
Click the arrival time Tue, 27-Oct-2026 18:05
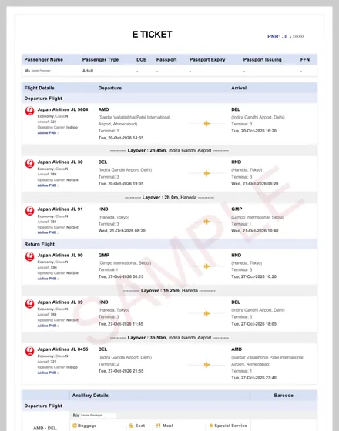click(x=254, y=324)
